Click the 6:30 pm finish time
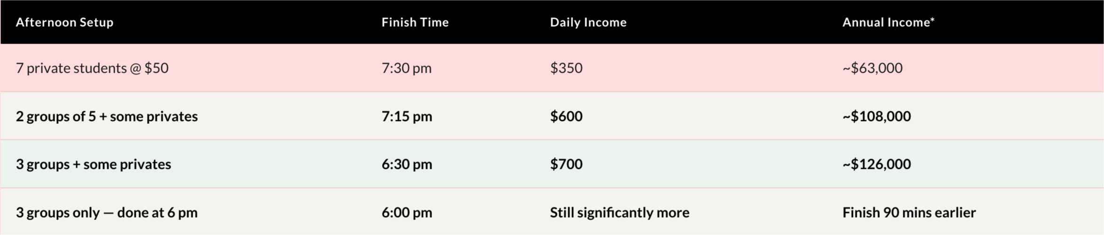 coord(407,164)
